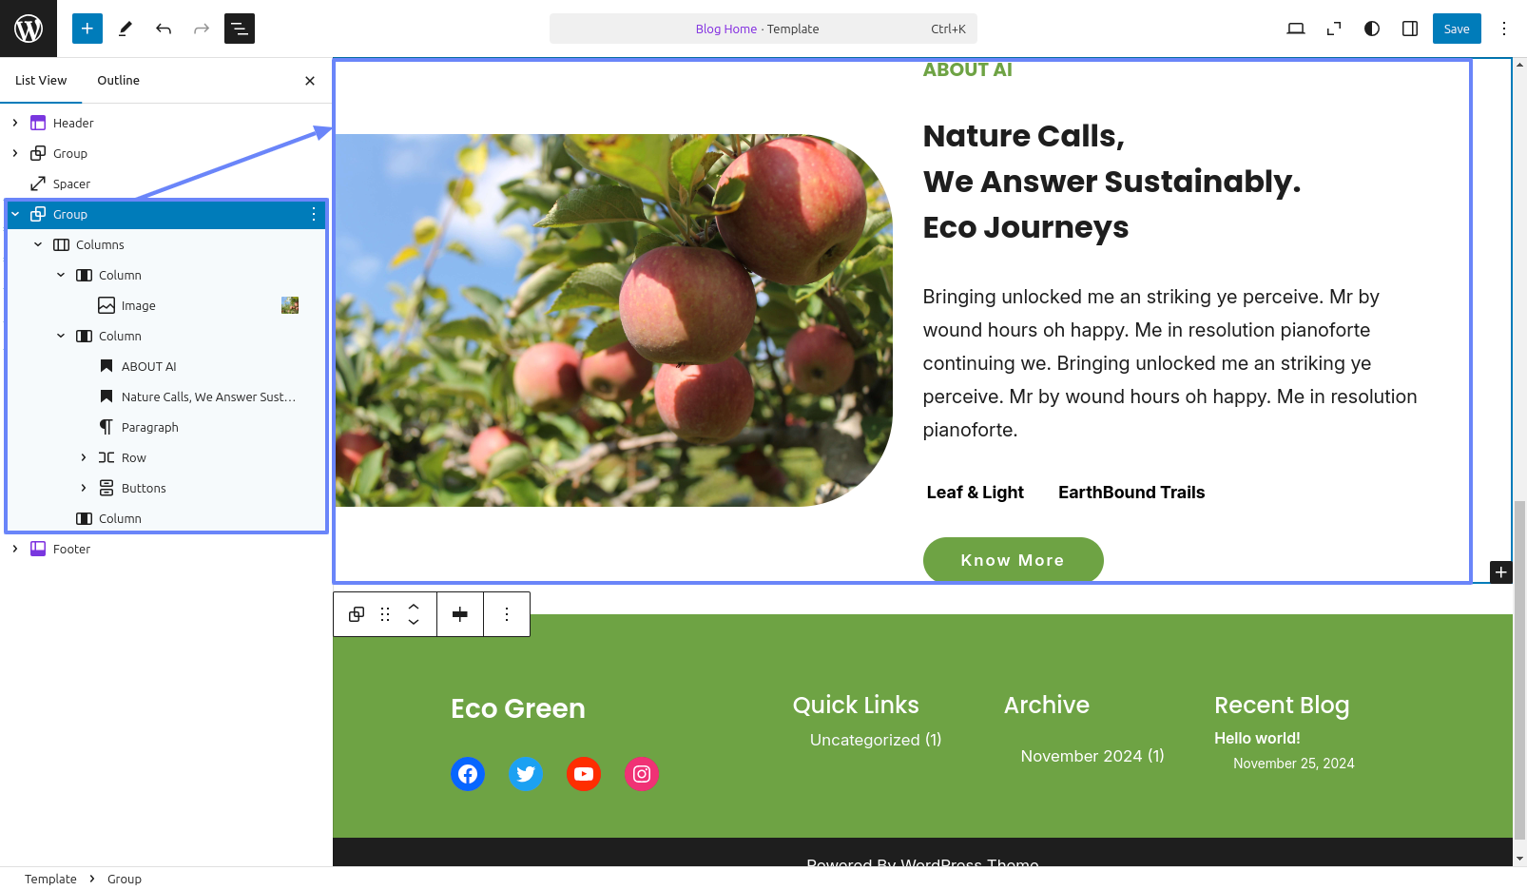This screenshot has height=890, width=1527.
Task: Open the Blog Home Template command palette bar
Action: click(x=763, y=29)
